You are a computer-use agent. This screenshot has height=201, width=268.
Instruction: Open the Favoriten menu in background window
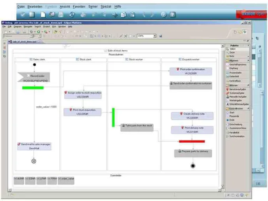coord(79,7)
